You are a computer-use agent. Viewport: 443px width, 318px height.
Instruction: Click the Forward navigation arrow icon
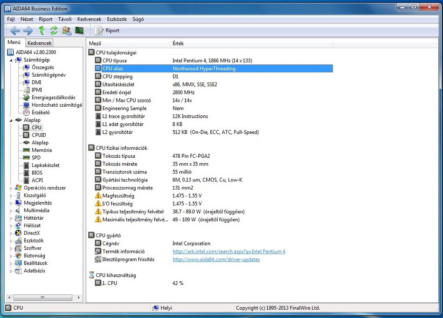28,31
